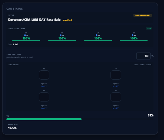Click the FL brk 21° reading

point(44,86)
